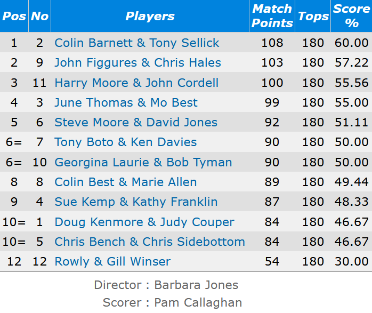Click the Tops column header
Viewport: 372px width, 313px height.
(313, 16)
